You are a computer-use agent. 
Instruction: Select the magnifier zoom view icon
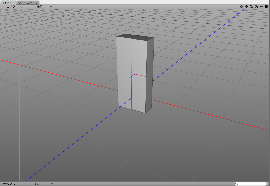pyautogui.click(x=251, y=7)
